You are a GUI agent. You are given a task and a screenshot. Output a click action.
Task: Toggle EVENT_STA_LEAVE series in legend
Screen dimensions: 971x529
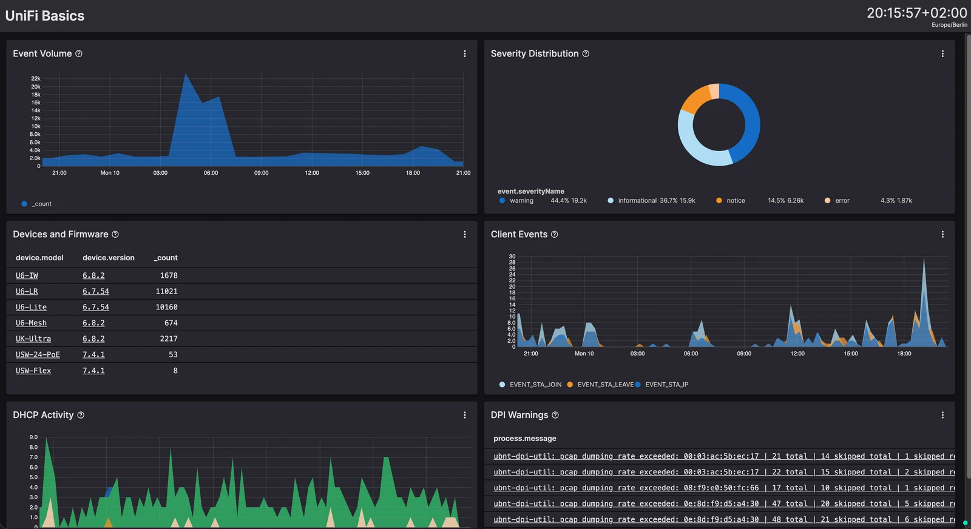tap(600, 385)
